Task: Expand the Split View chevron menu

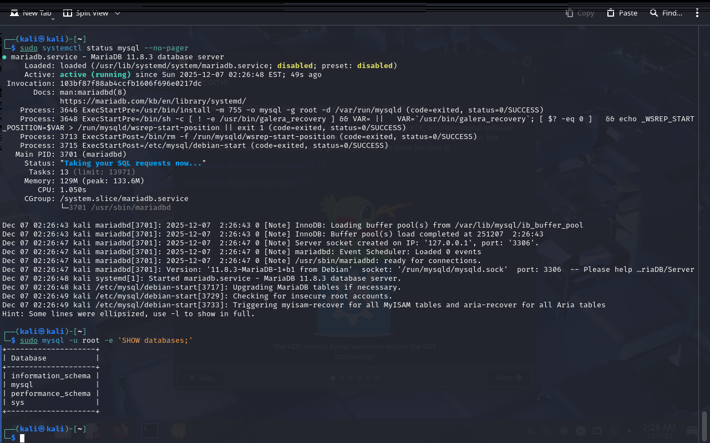Action: (118, 13)
